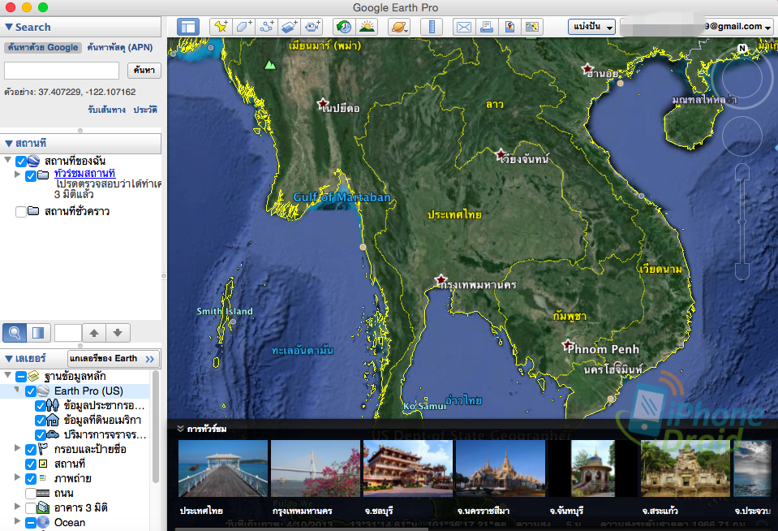Open the gmail account dropdown
Screen dimensions: 778x531
point(697,27)
